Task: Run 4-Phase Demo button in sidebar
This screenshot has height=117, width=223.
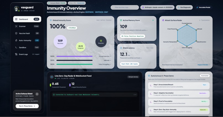Action: pyautogui.click(x=27, y=106)
